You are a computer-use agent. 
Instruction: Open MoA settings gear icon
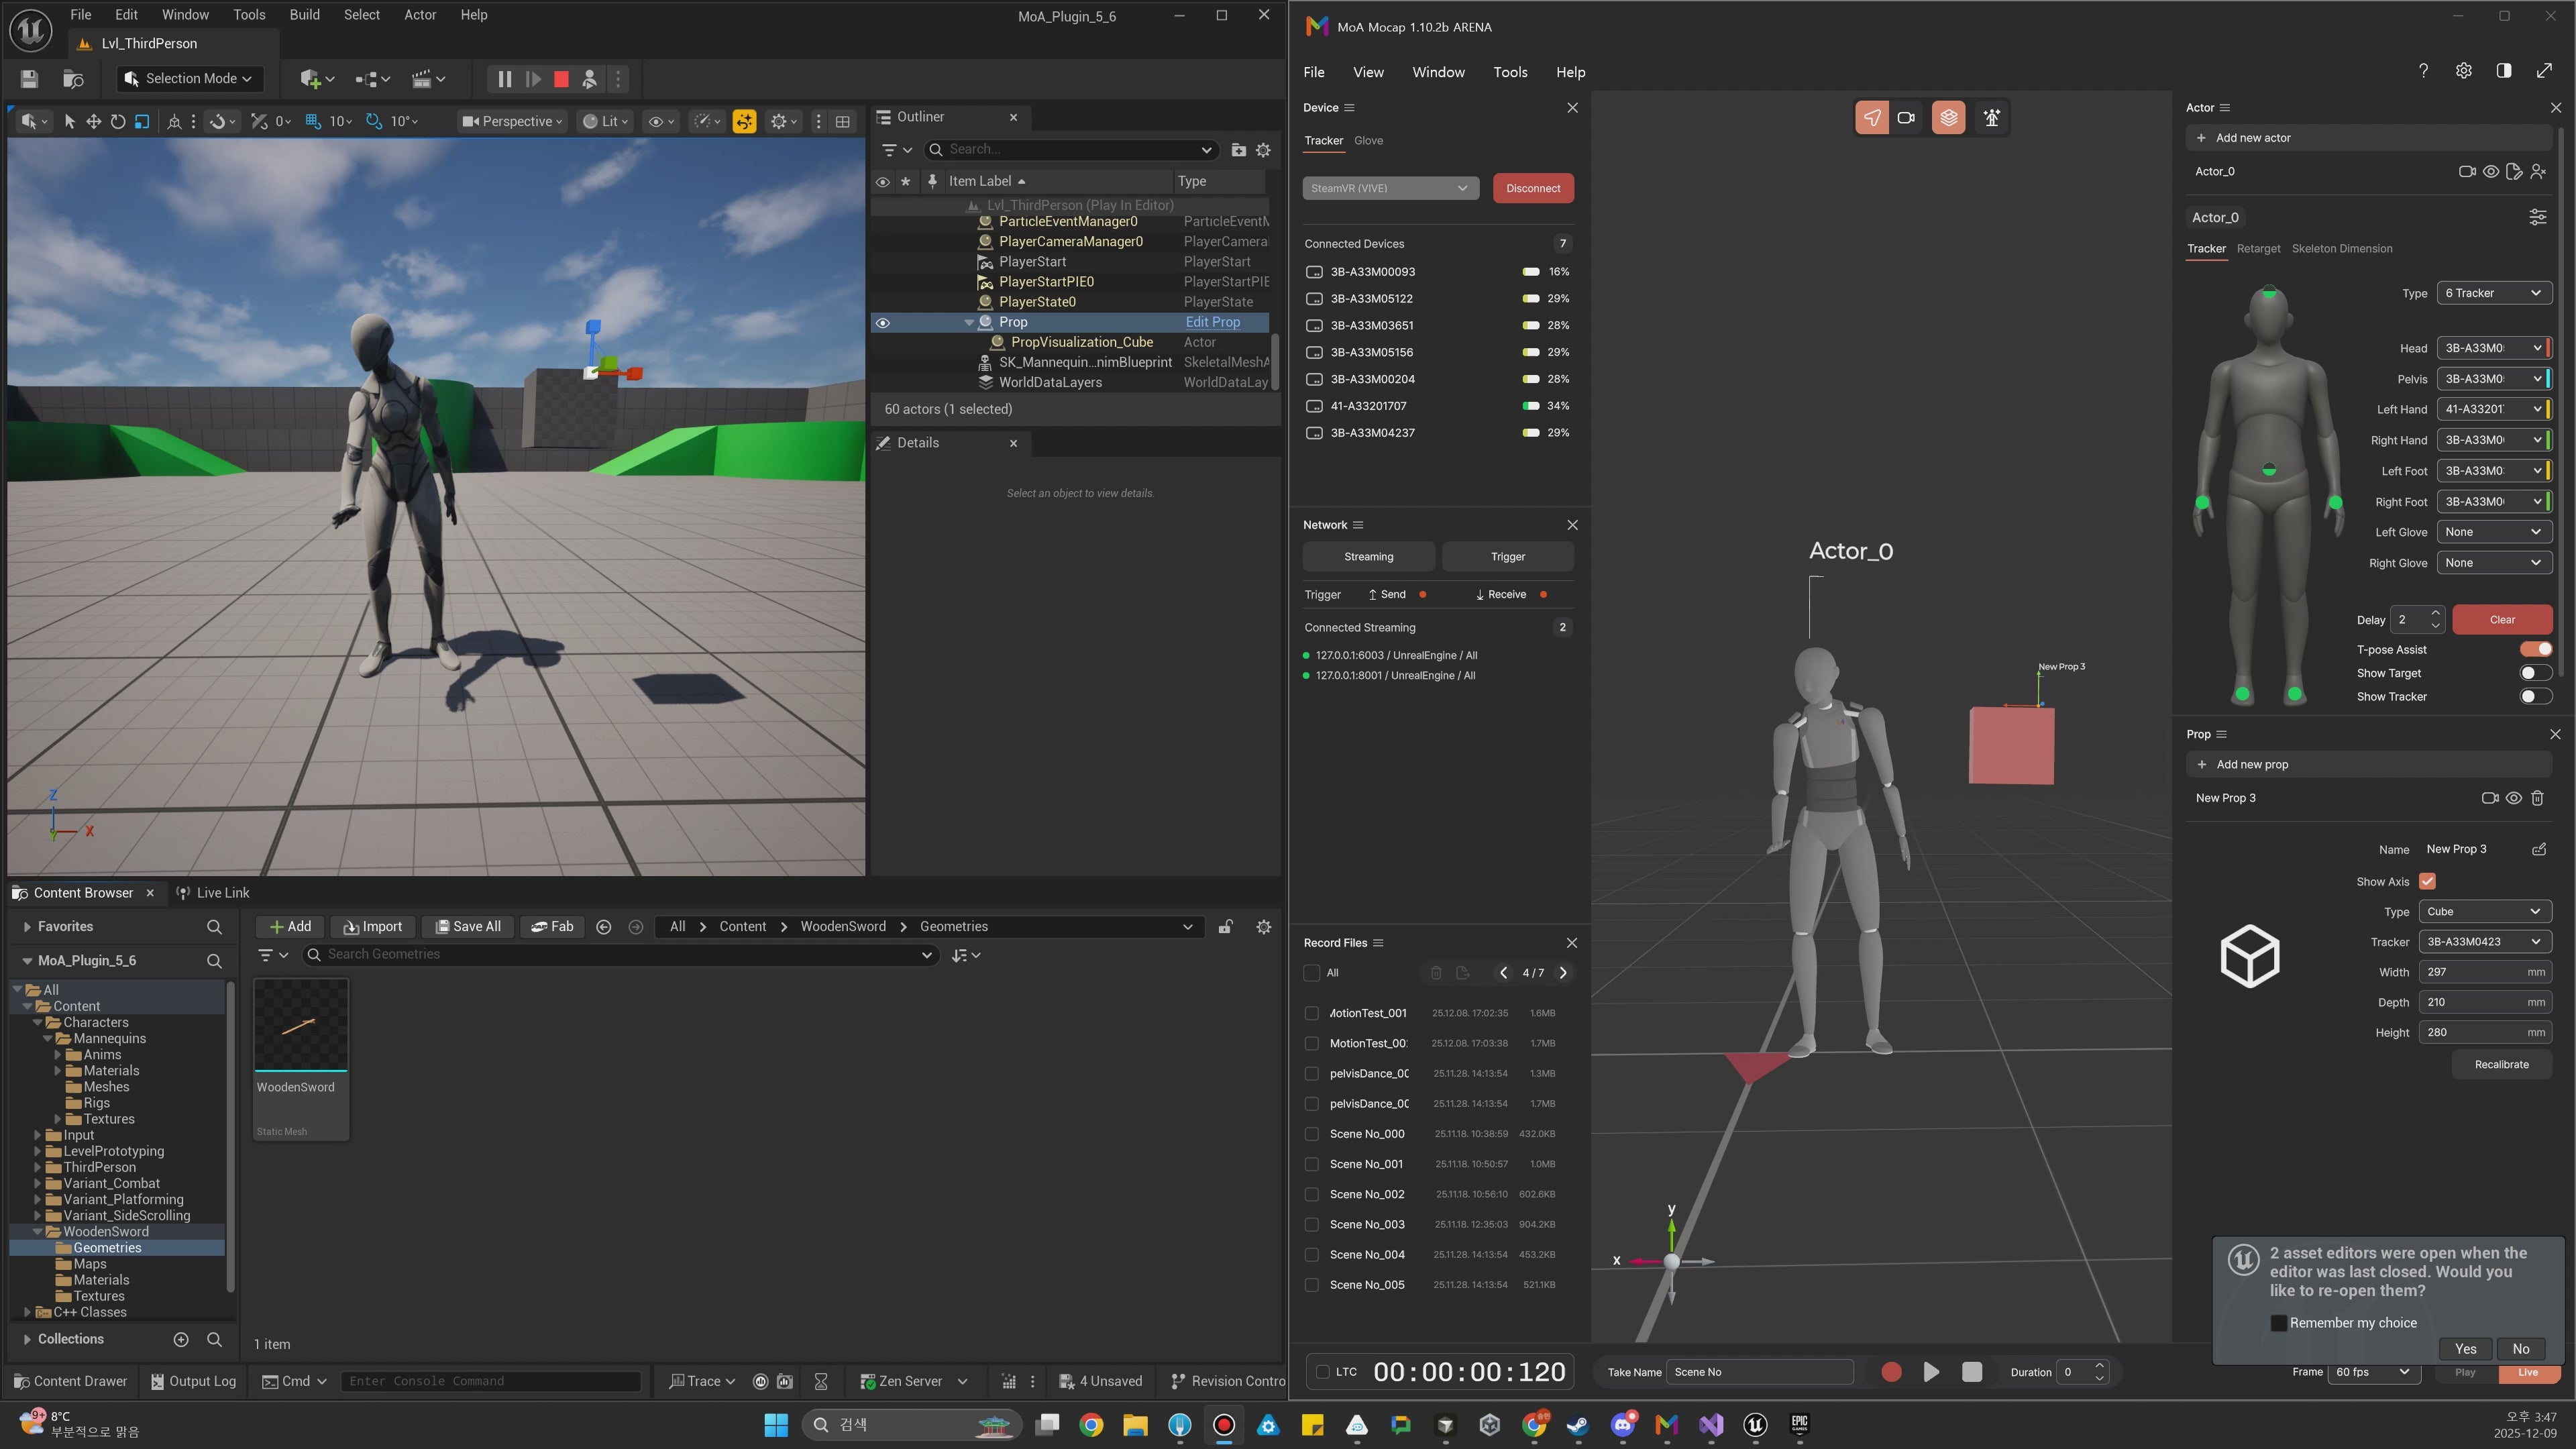2463,71
